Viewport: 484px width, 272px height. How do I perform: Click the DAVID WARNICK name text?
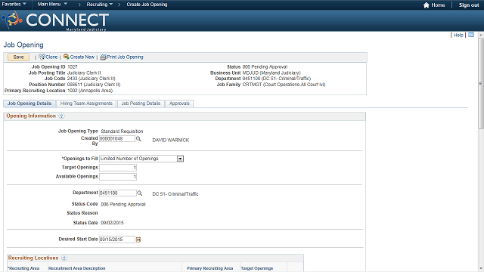pyautogui.click(x=171, y=140)
